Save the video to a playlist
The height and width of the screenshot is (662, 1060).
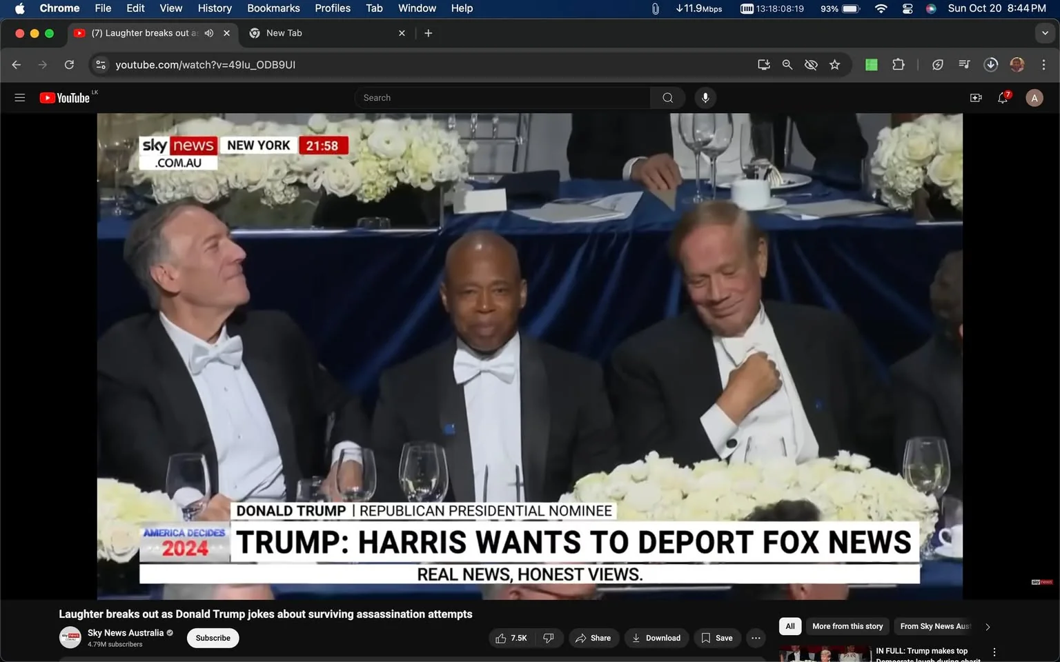tap(717, 638)
